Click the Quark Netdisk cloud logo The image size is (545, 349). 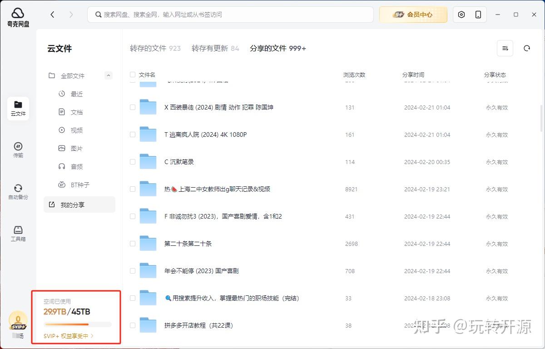coord(18,17)
